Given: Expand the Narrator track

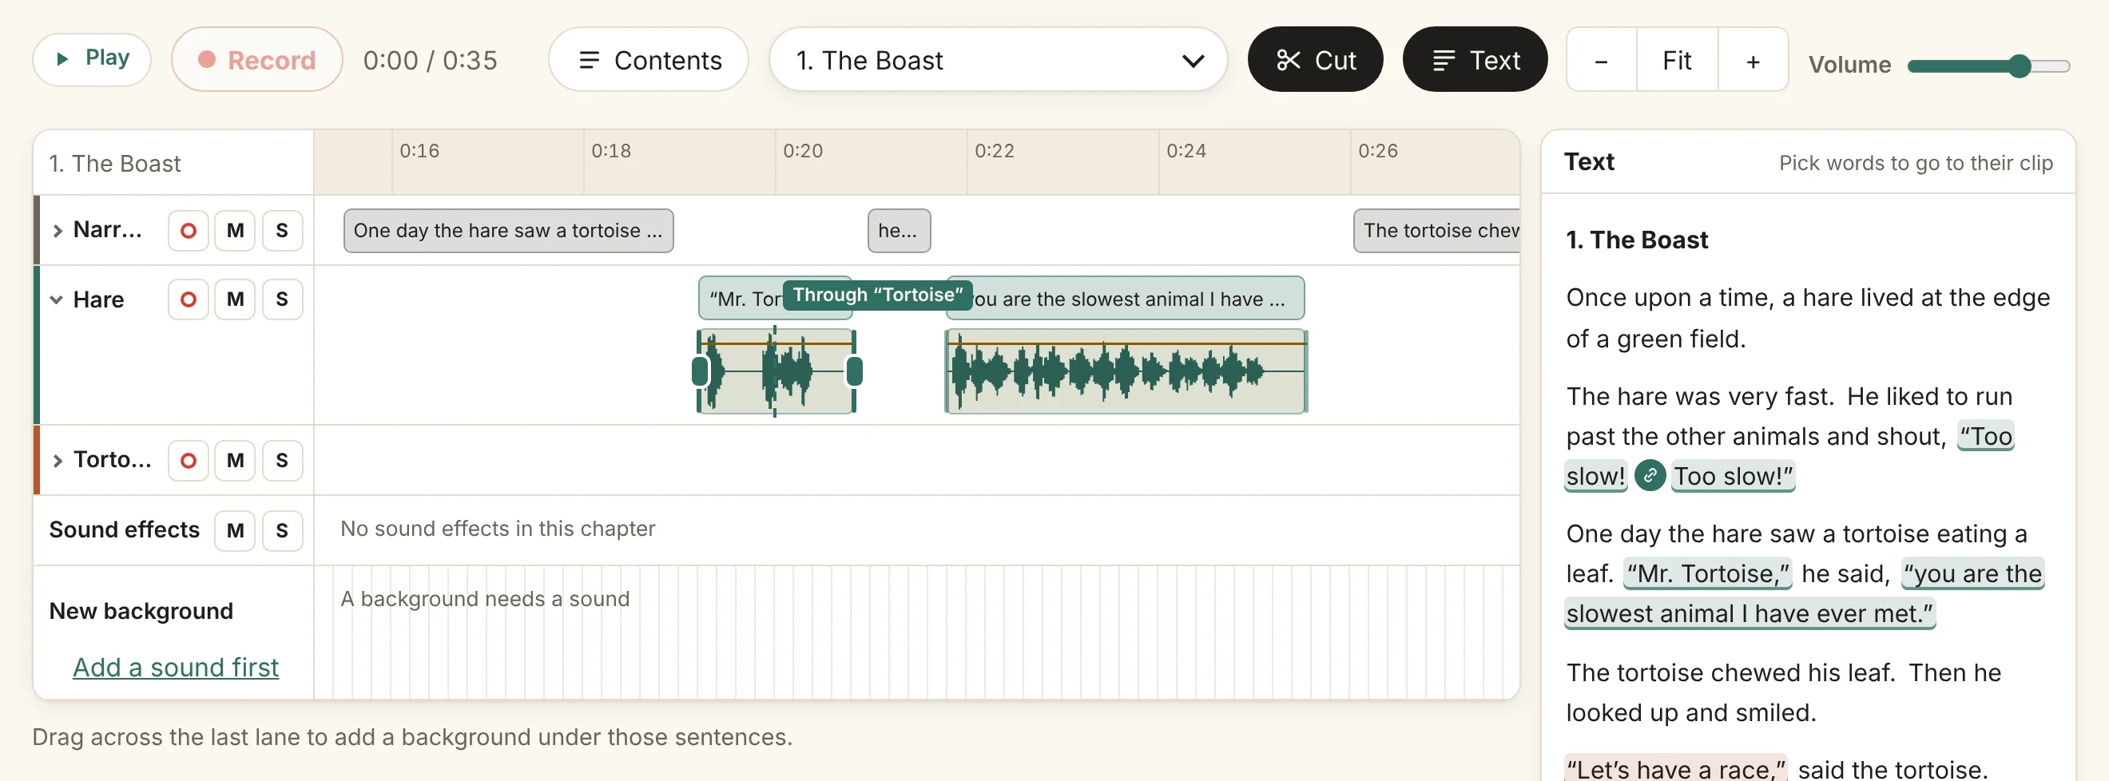Looking at the screenshot, I should 58,231.
